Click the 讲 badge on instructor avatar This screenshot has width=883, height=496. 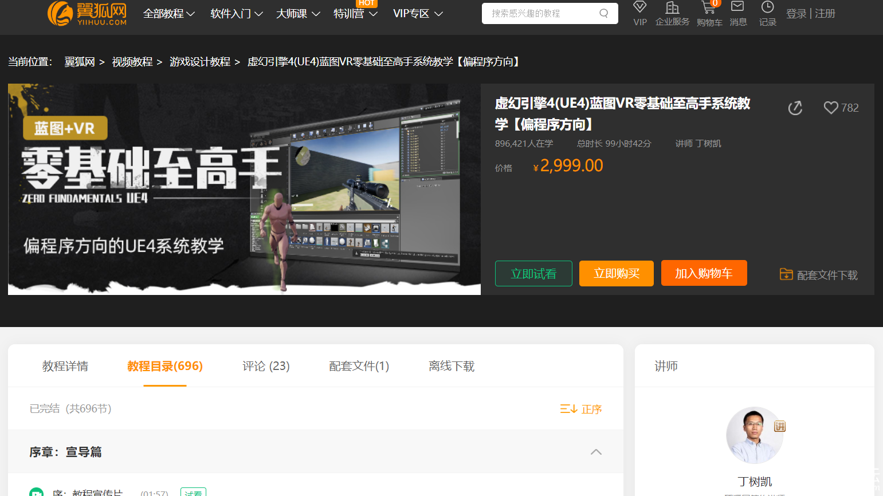[779, 426]
